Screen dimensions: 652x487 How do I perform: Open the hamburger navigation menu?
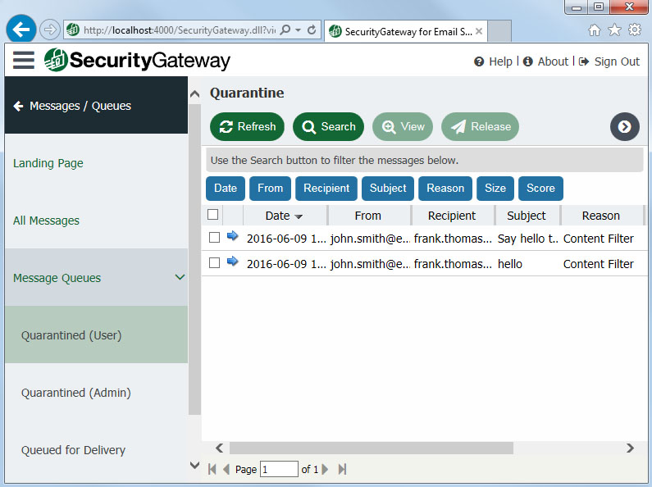(23, 60)
